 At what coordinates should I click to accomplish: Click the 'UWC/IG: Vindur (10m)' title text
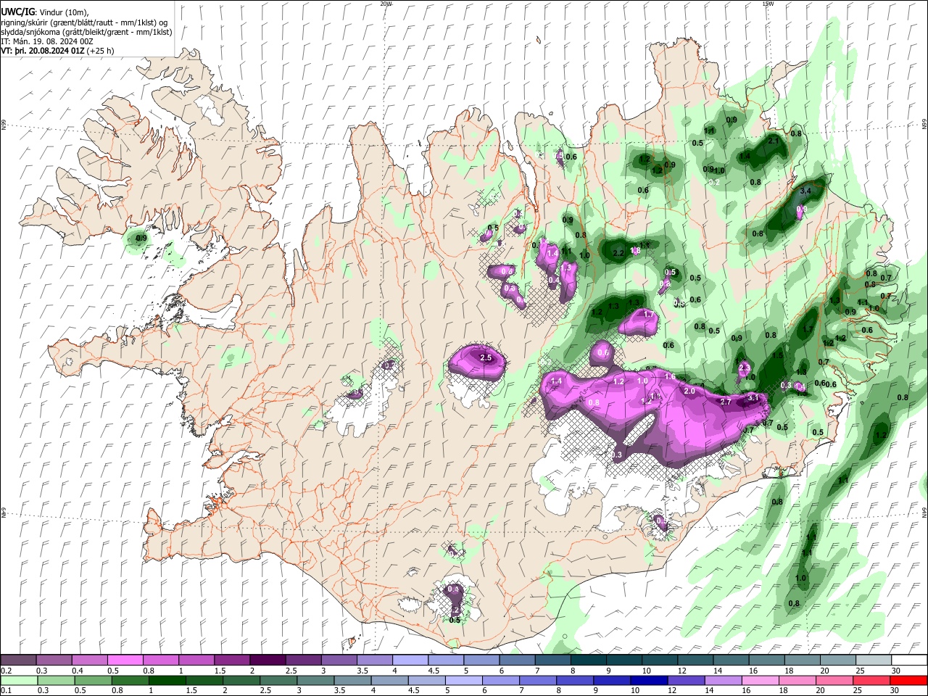(x=45, y=12)
